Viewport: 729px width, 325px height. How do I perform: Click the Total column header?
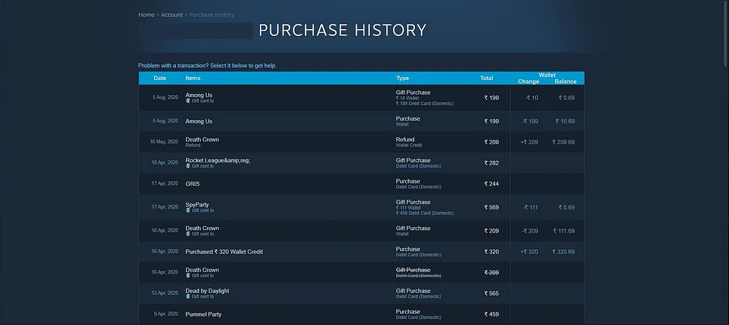click(x=487, y=78)
